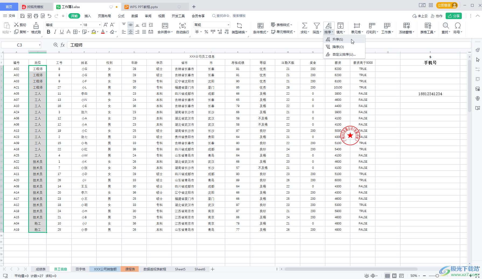Expand the fill color dropdown arrow
Viewport: 482px width, 279px height.
(x=97, y=32)
